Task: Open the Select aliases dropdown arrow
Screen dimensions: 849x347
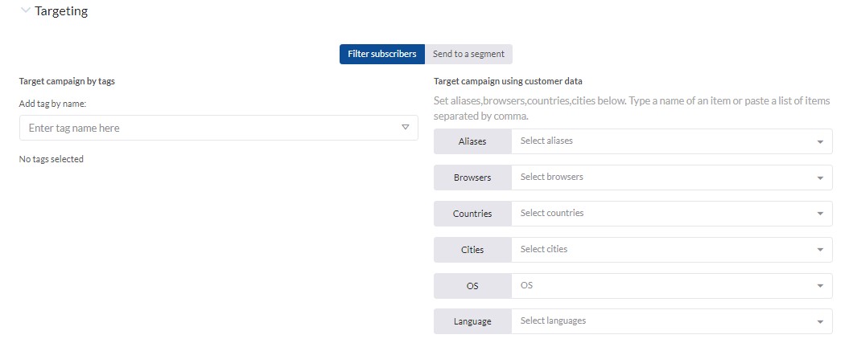Action: (x=820, y=141)
